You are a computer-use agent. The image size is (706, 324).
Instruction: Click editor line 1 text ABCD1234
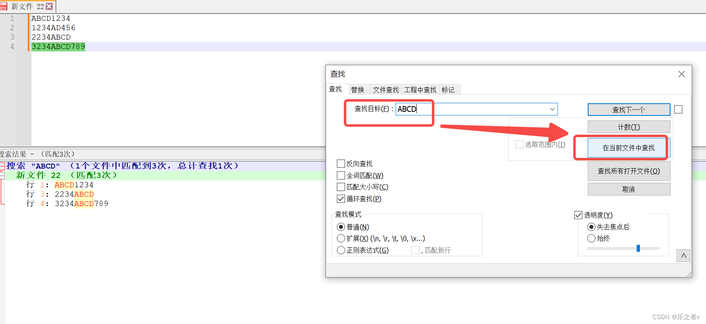[x=51, y=18]
